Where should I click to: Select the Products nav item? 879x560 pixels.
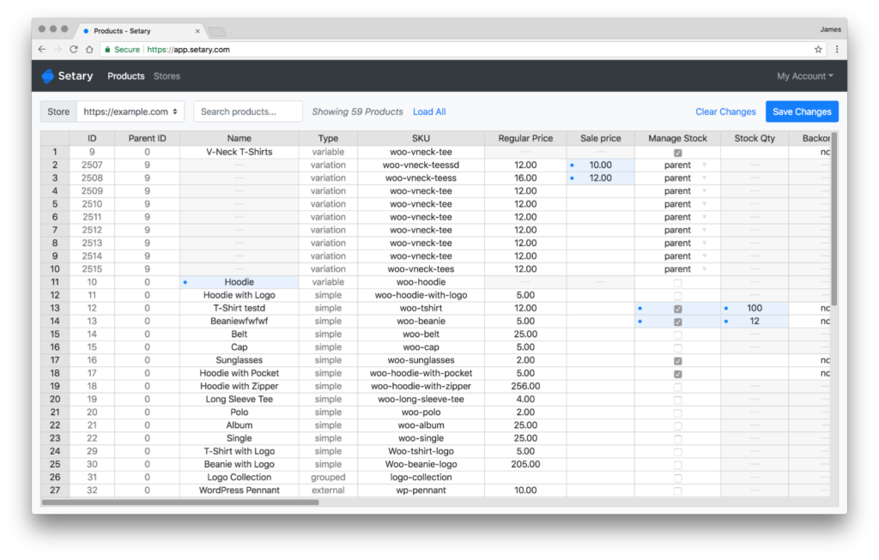point(125,76)
